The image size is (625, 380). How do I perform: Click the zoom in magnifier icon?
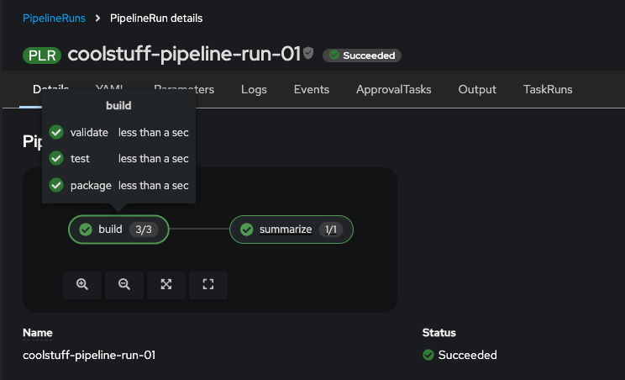(82, 285)
